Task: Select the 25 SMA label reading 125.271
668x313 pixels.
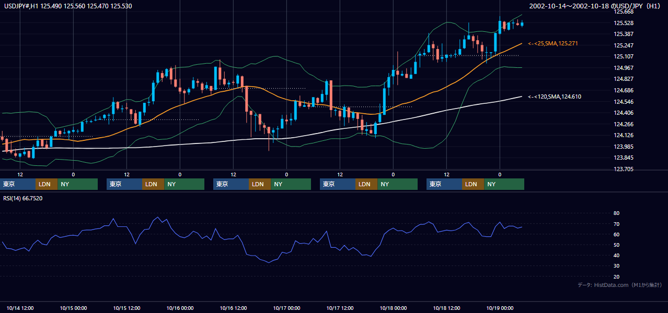Action: (x=554, y=43)
